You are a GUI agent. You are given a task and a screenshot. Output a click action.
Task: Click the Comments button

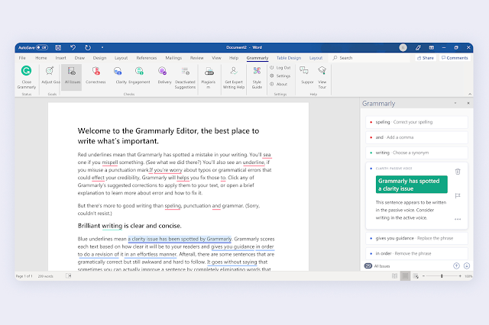[x=455, y=58]
